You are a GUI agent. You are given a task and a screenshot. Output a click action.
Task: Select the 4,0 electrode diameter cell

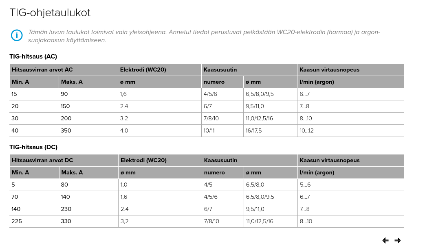click(x=124, y=131)
